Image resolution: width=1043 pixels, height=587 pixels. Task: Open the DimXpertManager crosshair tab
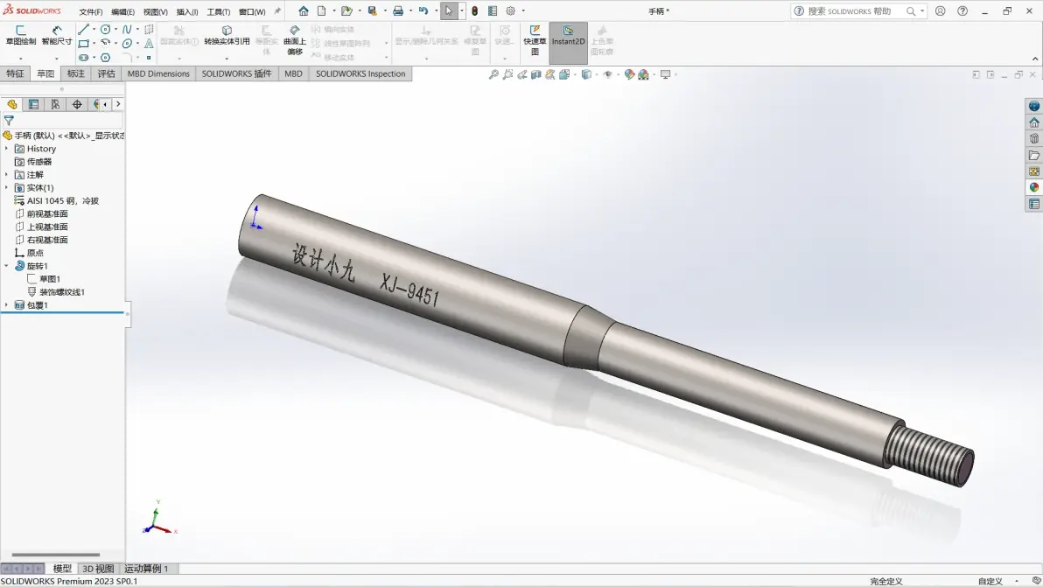pyautogui.click(x=77, y=104)
